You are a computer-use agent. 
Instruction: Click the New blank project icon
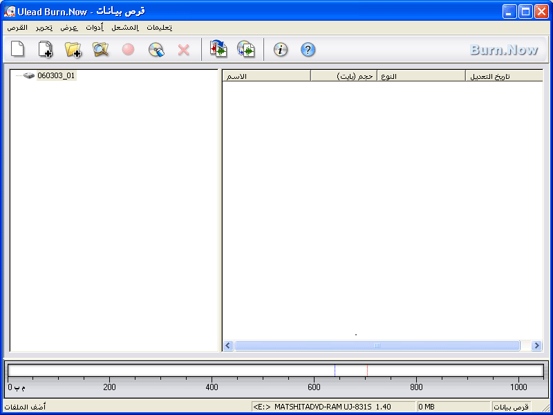[x=17, y=49]
